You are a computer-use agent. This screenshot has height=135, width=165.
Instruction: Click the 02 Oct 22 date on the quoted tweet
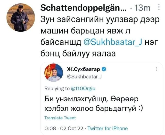click(71, 129)
